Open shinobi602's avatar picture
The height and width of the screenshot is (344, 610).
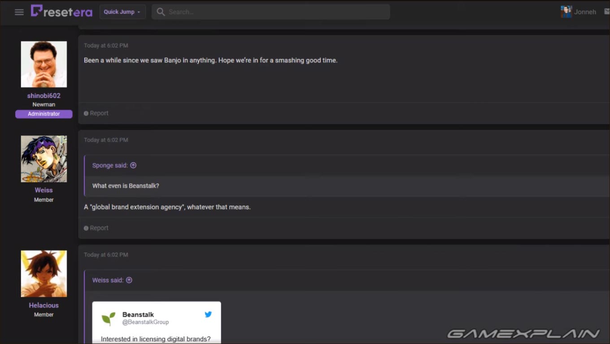(x=44, y=64)
